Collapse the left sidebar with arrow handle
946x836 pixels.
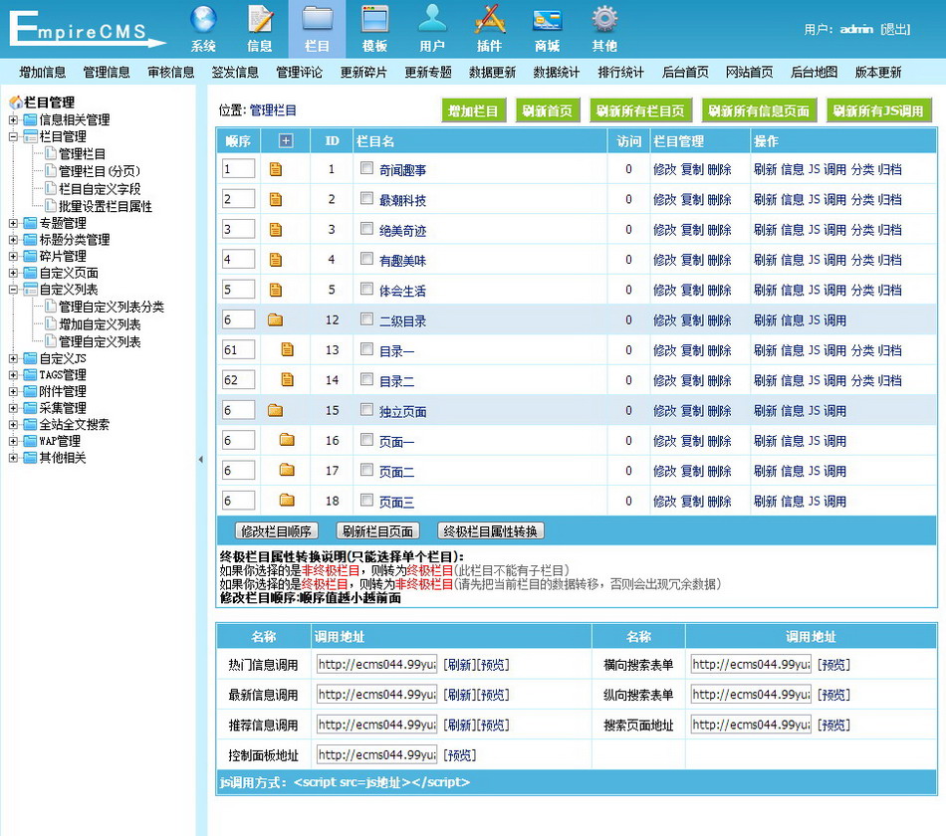coord(201,460)
